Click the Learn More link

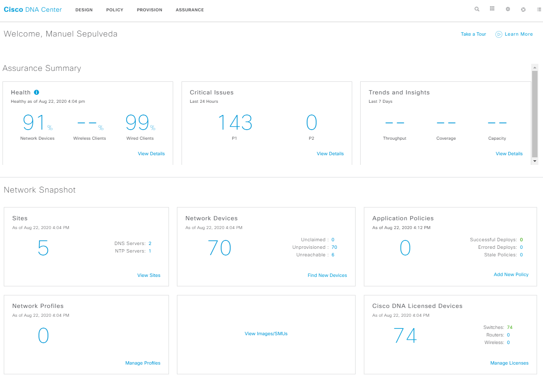(x=514, y=34)
